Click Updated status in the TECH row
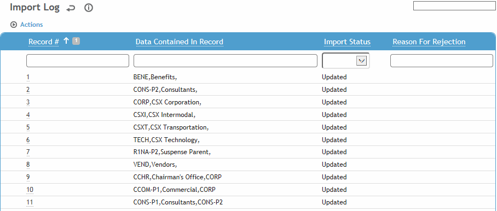Image resolution: width=497 pixels, height=211 pixels. 334,140
